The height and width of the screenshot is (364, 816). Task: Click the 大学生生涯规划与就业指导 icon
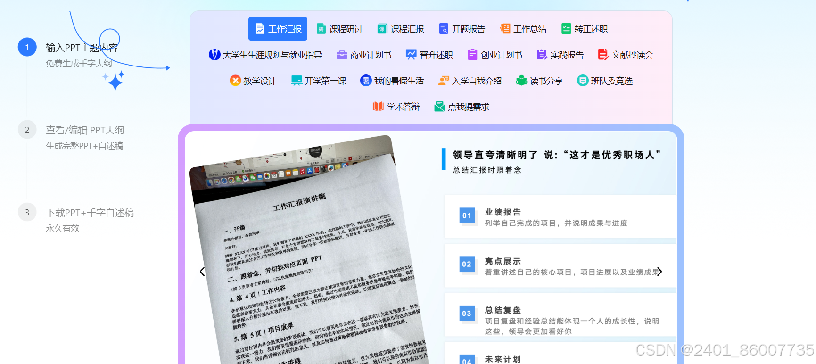[214, 55]
